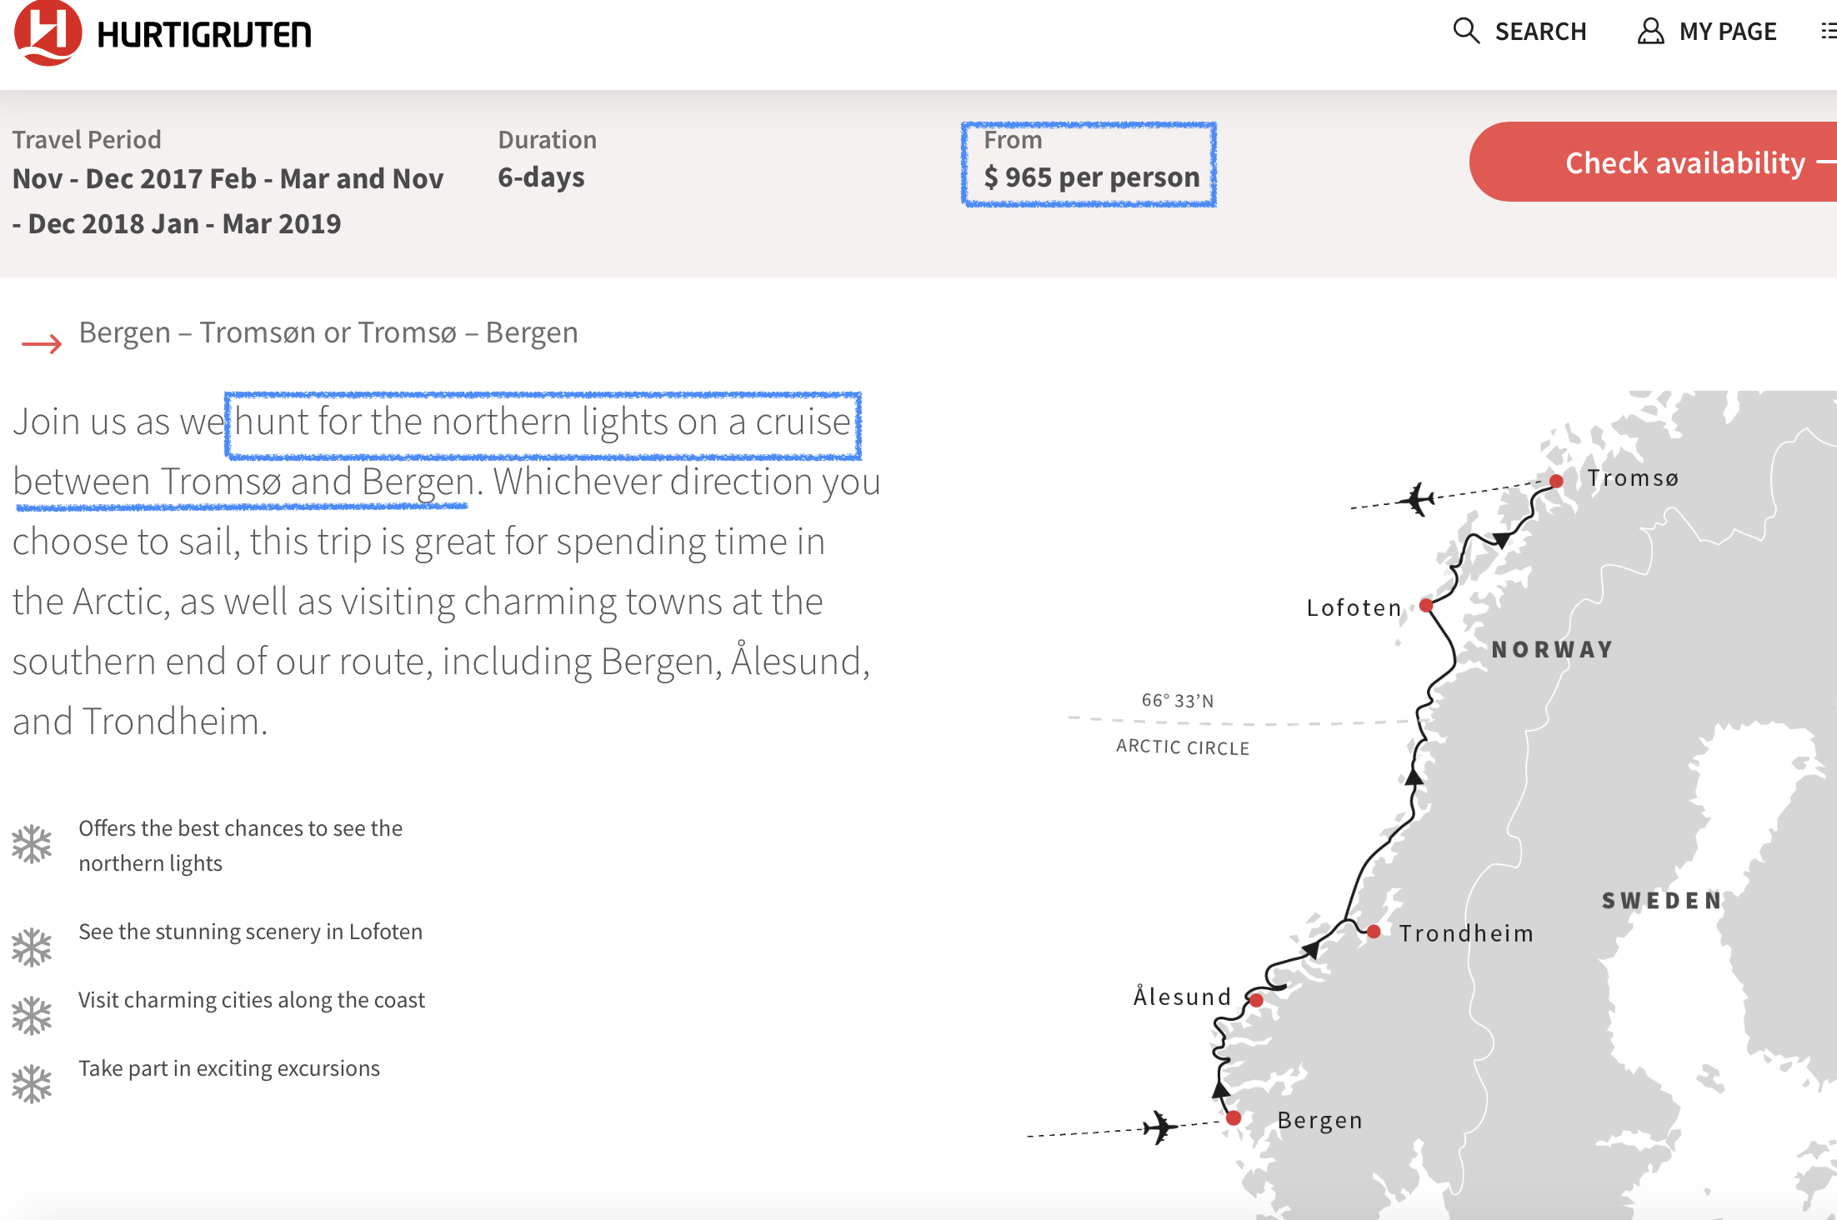Click the snowflake beside Lofoten scenery
The height and width of the screenshot is (1220, 1837).
[x=32, y=947]
